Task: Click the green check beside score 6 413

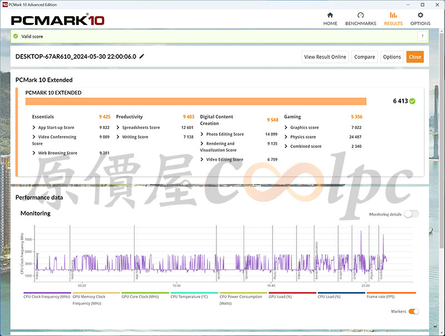Action: click(412, 101)
